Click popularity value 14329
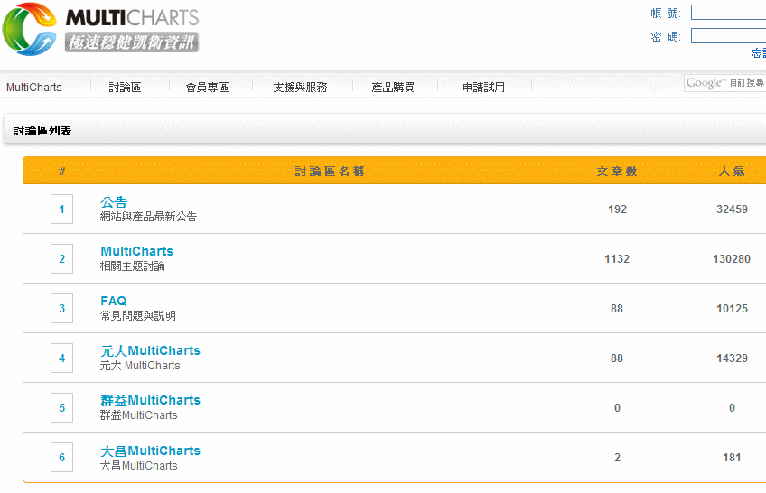 click(732, 358)
